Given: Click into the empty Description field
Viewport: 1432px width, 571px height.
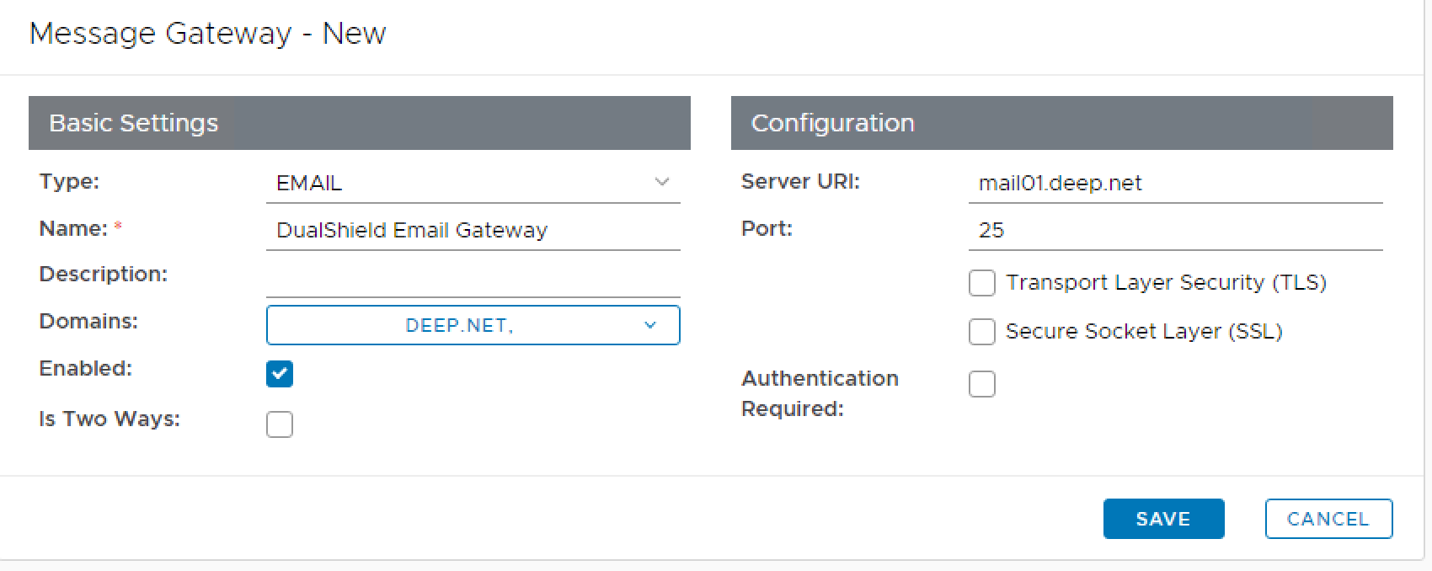Looking at the screenshot, I should coord(472,278).
